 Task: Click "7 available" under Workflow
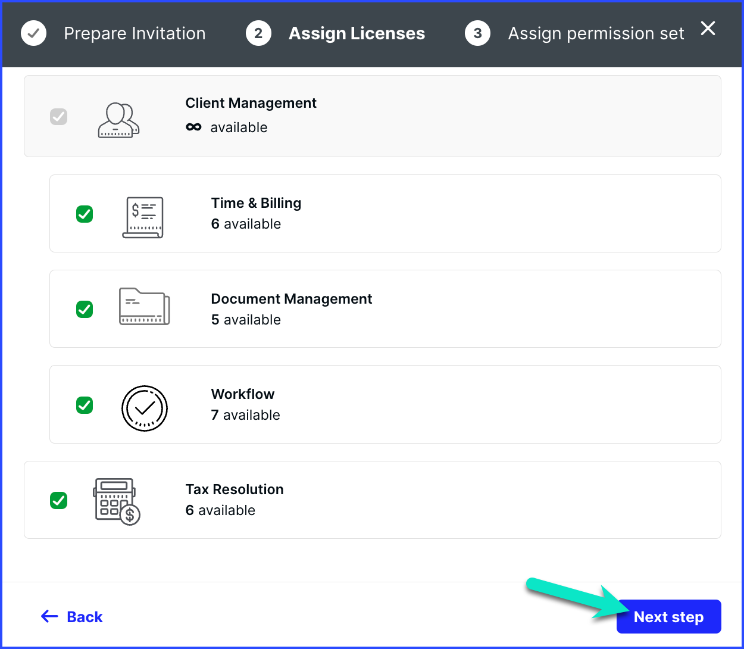pyautogui.click(x=245, y=415)
